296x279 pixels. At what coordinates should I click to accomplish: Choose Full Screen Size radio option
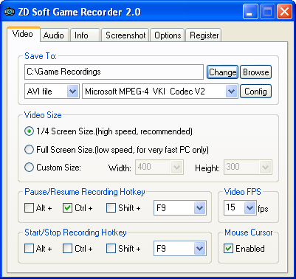pos(29,149)
